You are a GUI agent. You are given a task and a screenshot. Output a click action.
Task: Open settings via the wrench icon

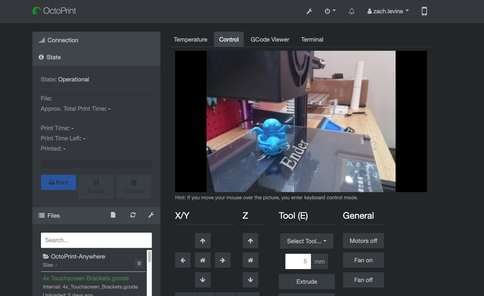[309, 11]
